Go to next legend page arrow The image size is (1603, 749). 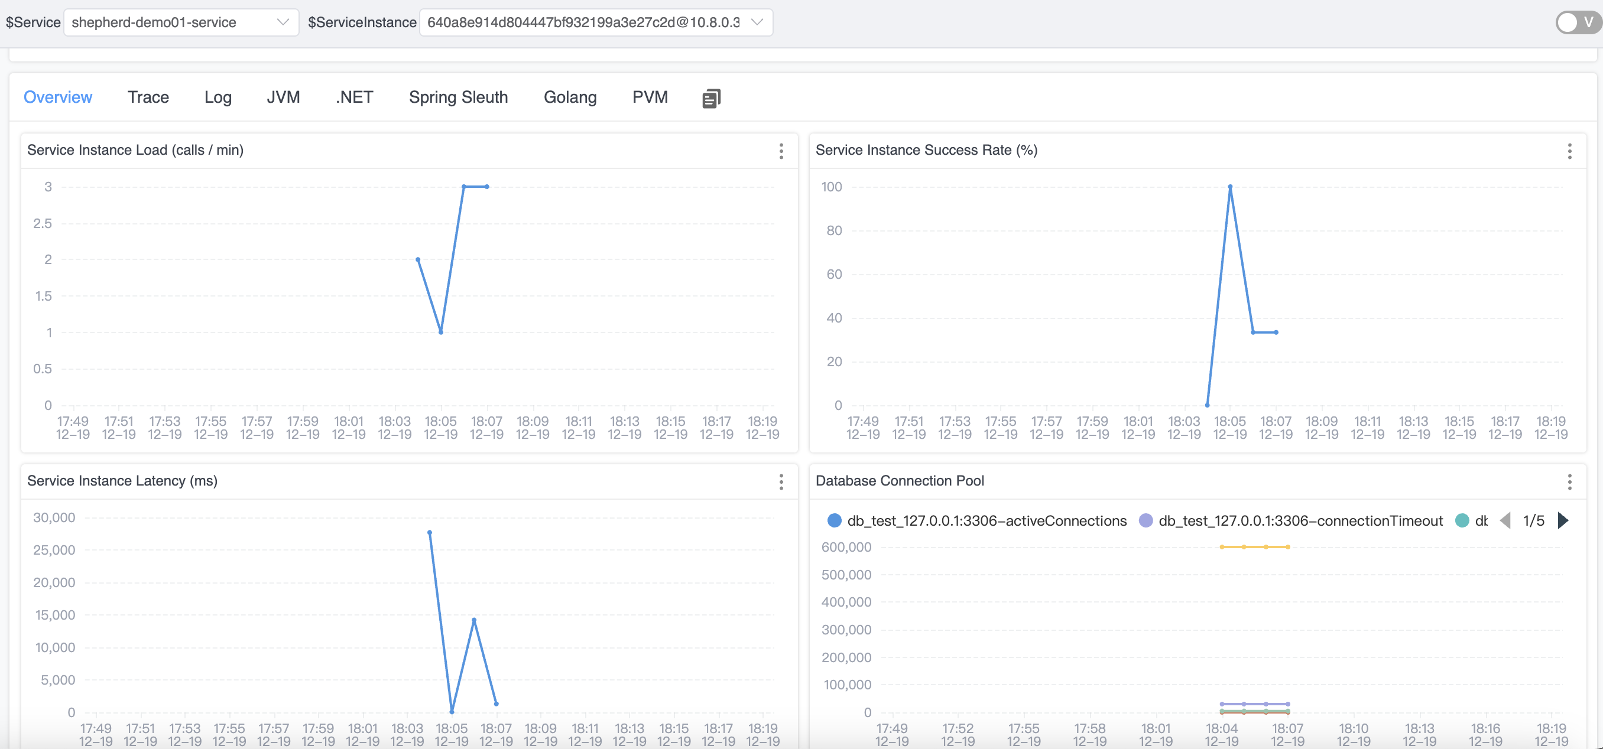[1563, 520]
